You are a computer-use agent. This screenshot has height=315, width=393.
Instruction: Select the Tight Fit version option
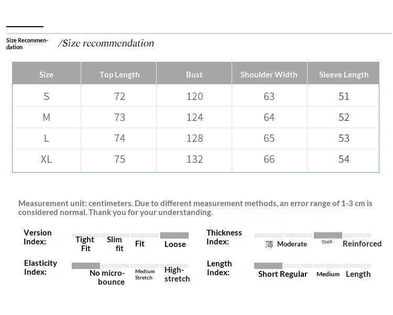point(85,244)
